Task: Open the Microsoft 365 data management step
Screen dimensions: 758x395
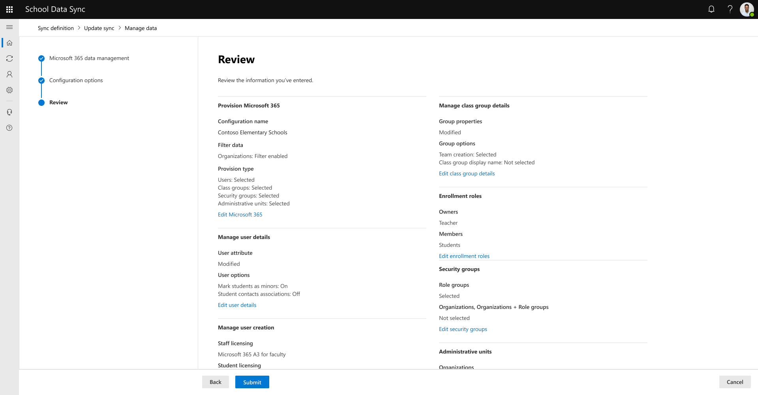Action: 89,58
